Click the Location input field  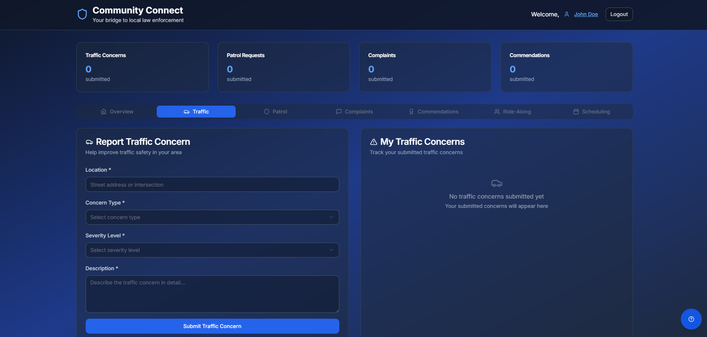point(212,184)
